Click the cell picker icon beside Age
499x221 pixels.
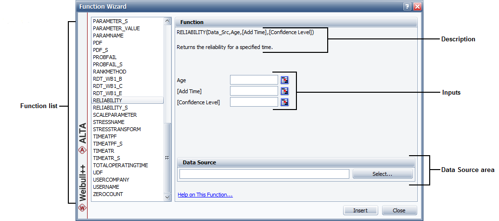285,80
